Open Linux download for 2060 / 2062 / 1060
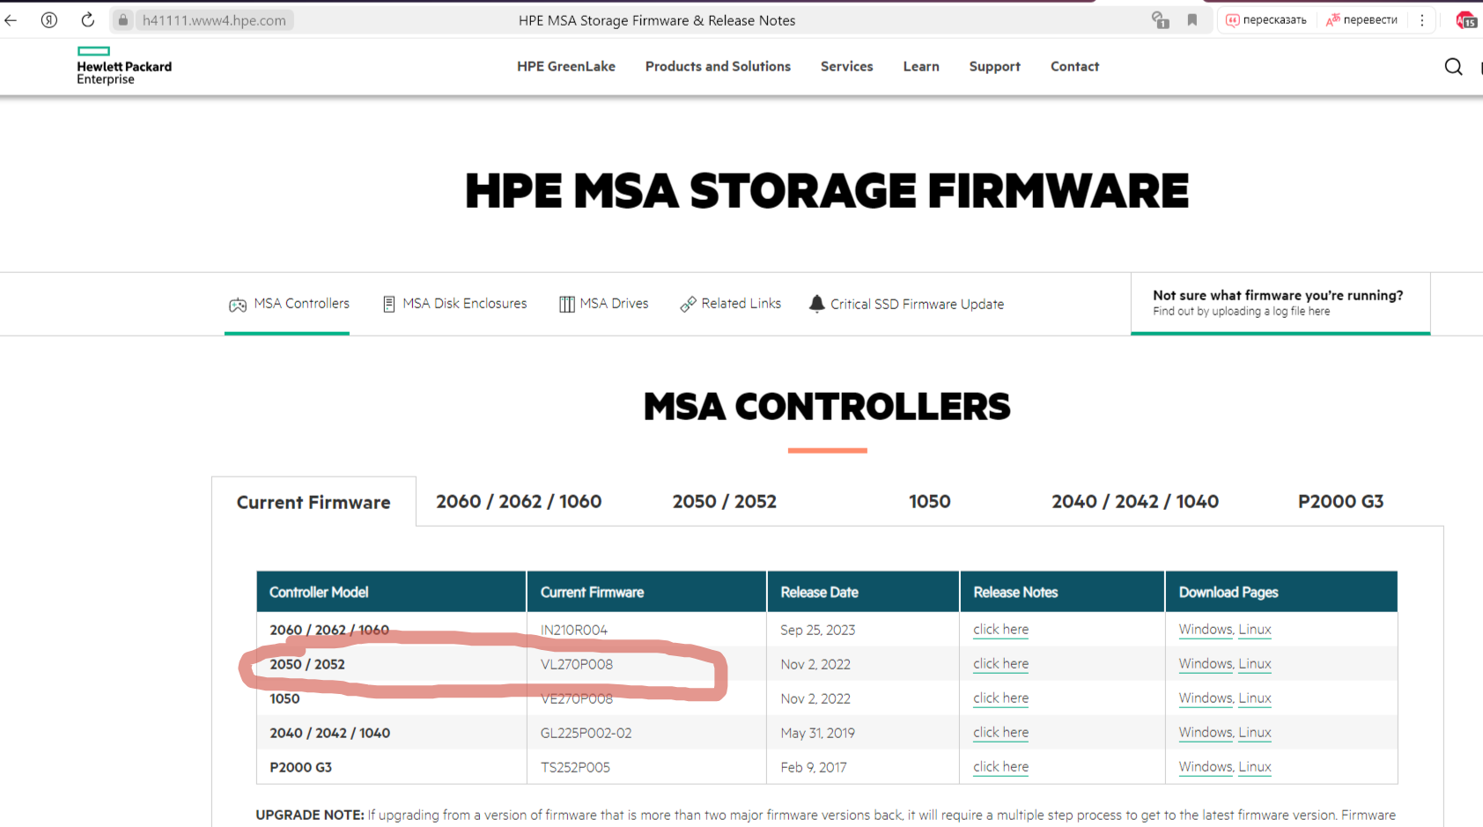 (x=1255, y=630)
